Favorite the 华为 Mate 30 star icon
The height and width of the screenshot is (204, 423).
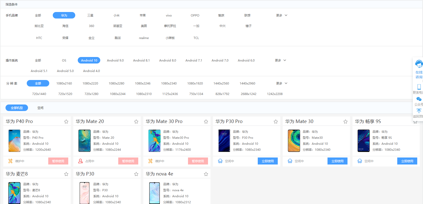tap(345, 121)
